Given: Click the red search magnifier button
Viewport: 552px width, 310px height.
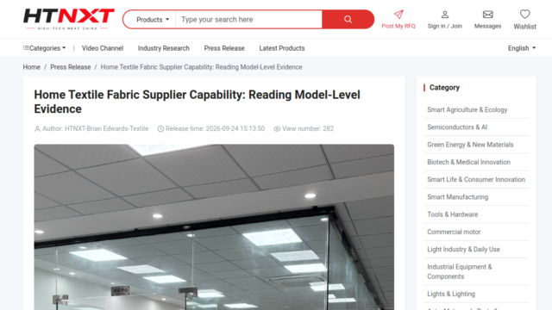Looking at the screenshot, I should click(x=348, y=19).
